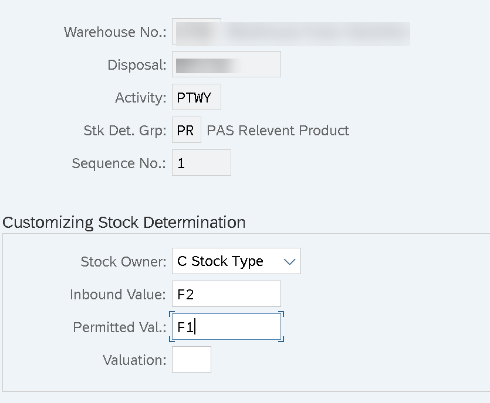Screen dimensions: 490x403
Task: Focus the Permitted Val. field with F1
Action: (227, 327)
